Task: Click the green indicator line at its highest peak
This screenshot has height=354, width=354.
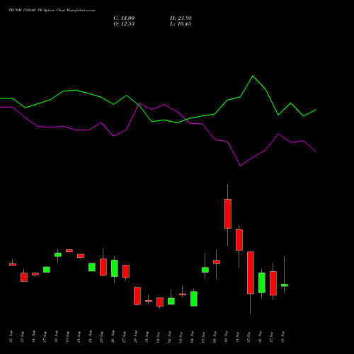Action: coord(253,76)
